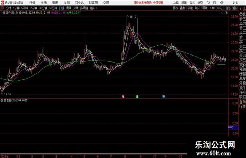
Task: Open the 功能 menu
Action: pyautogui.click(x=176, y=3)
